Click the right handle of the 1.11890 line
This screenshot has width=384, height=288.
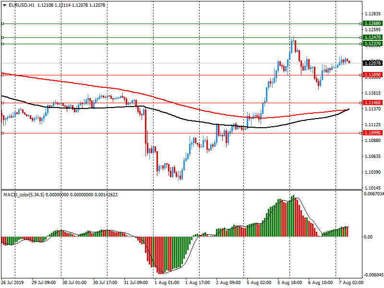pos(361,75)
